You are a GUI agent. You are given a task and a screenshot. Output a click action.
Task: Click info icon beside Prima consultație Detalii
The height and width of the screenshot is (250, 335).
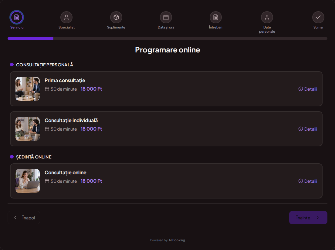(301, 89)
